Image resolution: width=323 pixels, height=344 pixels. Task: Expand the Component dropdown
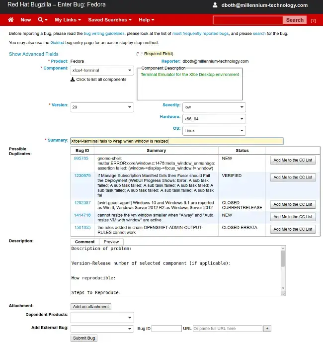tap(102, 71)
